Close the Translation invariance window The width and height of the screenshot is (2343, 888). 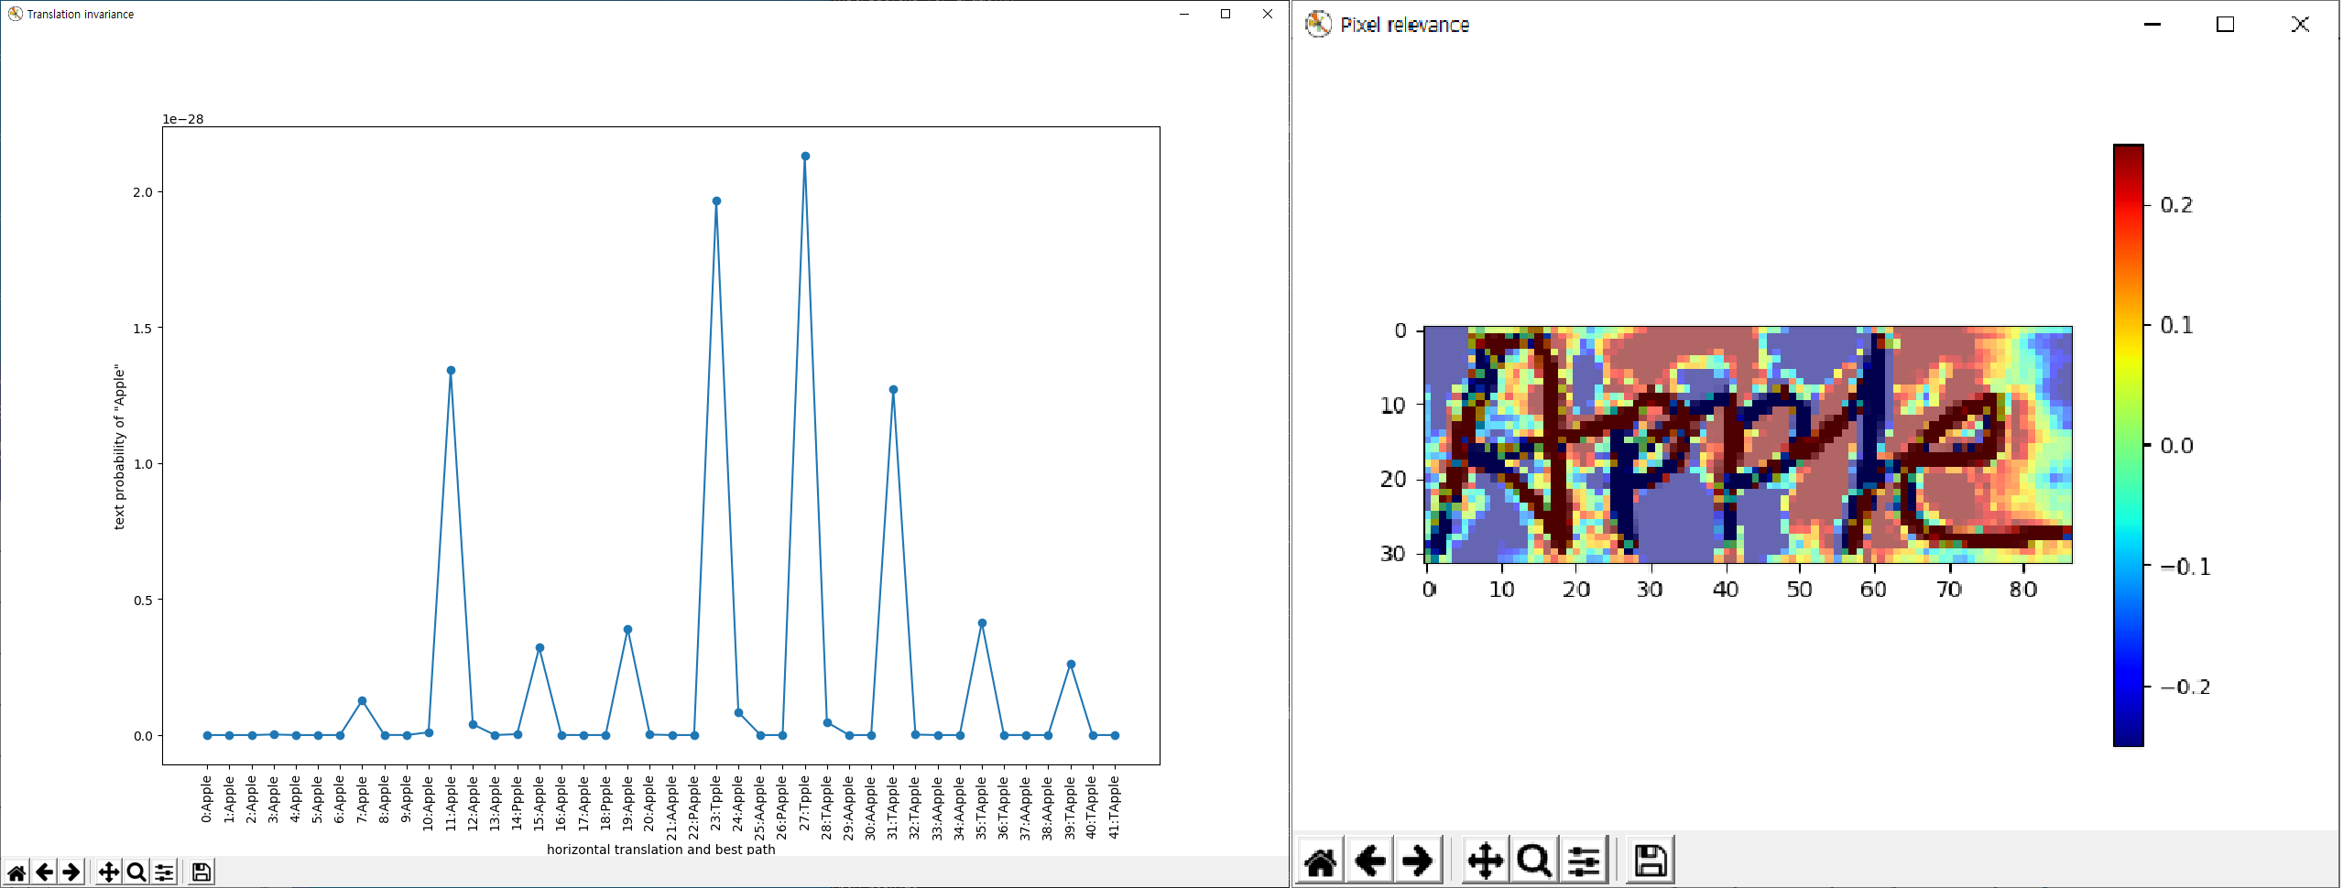[x=1268, y=14]
